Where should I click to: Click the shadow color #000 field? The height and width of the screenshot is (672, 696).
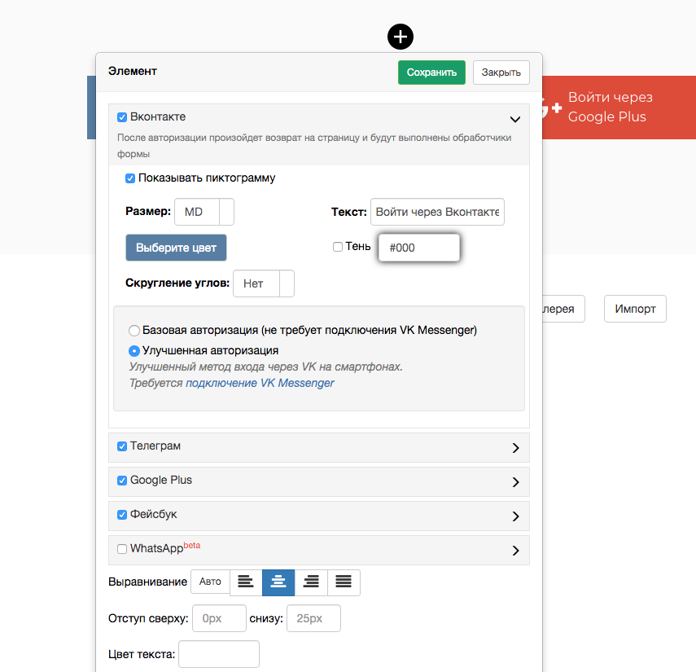click(x=419, y=248)
